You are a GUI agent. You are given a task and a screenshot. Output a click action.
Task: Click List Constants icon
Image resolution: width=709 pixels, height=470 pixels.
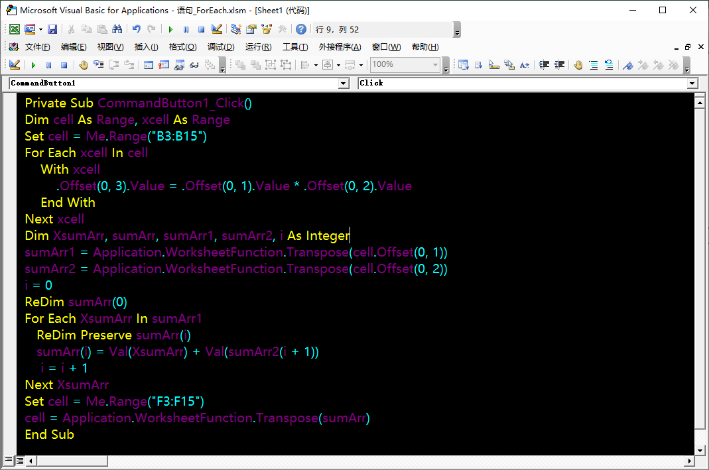[x=478, y=64]
